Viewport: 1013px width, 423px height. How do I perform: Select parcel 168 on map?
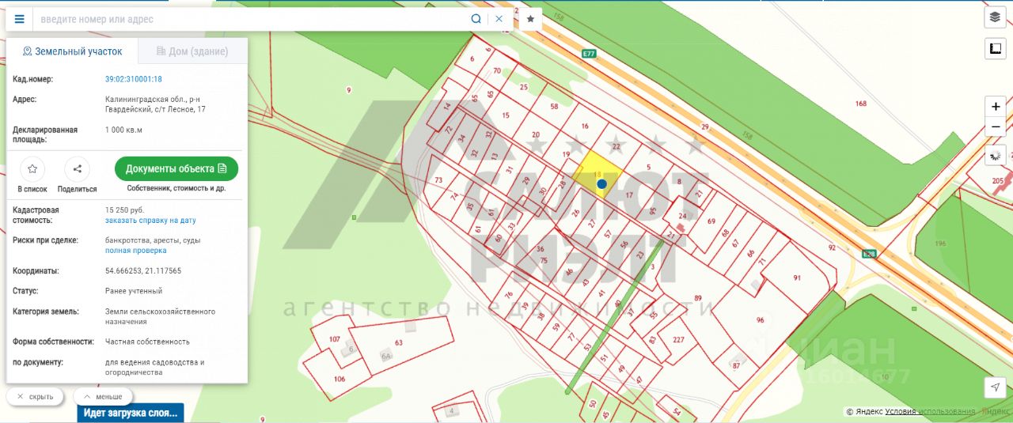(861, 104)
